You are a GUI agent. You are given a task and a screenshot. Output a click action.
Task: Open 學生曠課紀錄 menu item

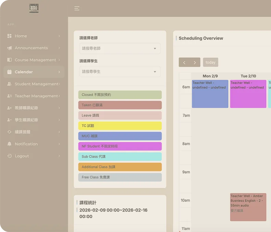click(34, 120)
